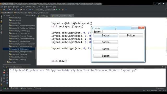Open the Terminal tool window tab
This screenshot has height=94, width=167.
tap(38, 88)
